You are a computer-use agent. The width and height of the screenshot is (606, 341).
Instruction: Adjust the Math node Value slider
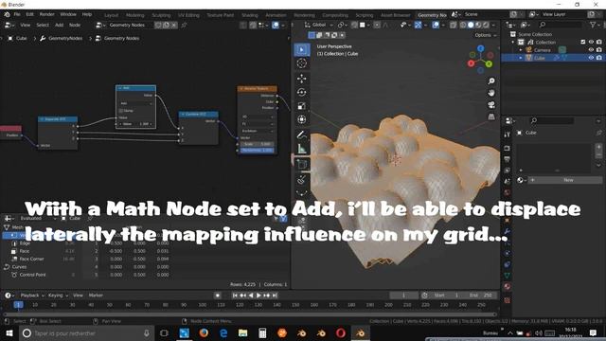click(135, 124)
